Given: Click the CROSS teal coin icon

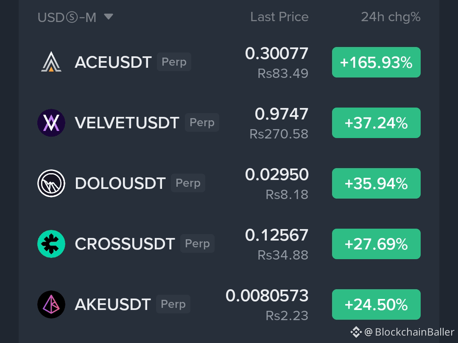Looking at the screenshot, I should tap(51, 244).
